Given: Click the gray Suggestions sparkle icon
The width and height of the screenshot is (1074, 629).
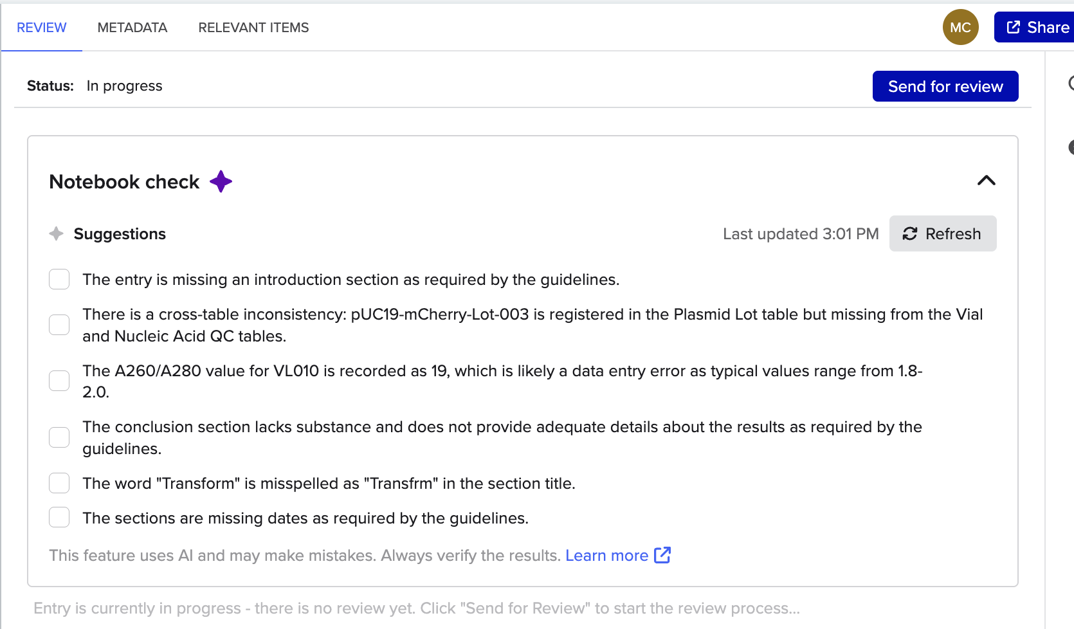Looking at the screenshot, I should (x=57, y=233).
